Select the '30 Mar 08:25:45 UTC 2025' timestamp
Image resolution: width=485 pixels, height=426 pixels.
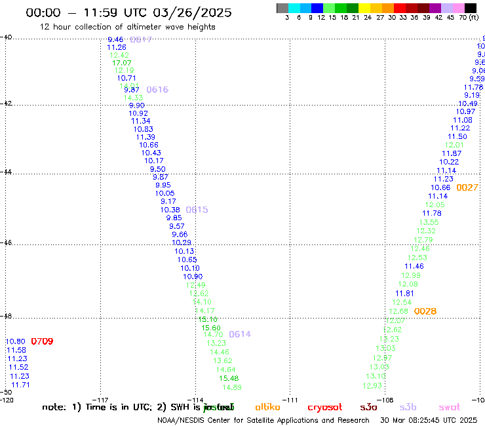(429, 420)
